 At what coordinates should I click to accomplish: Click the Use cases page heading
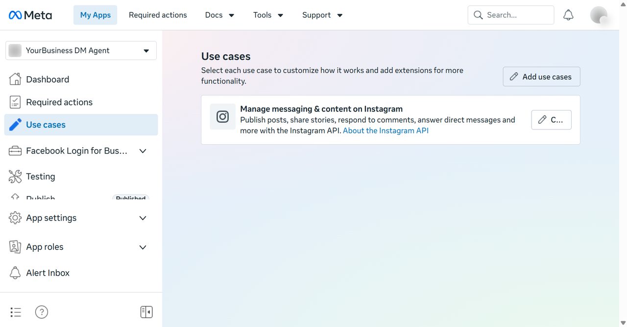[x=226, y=56]
